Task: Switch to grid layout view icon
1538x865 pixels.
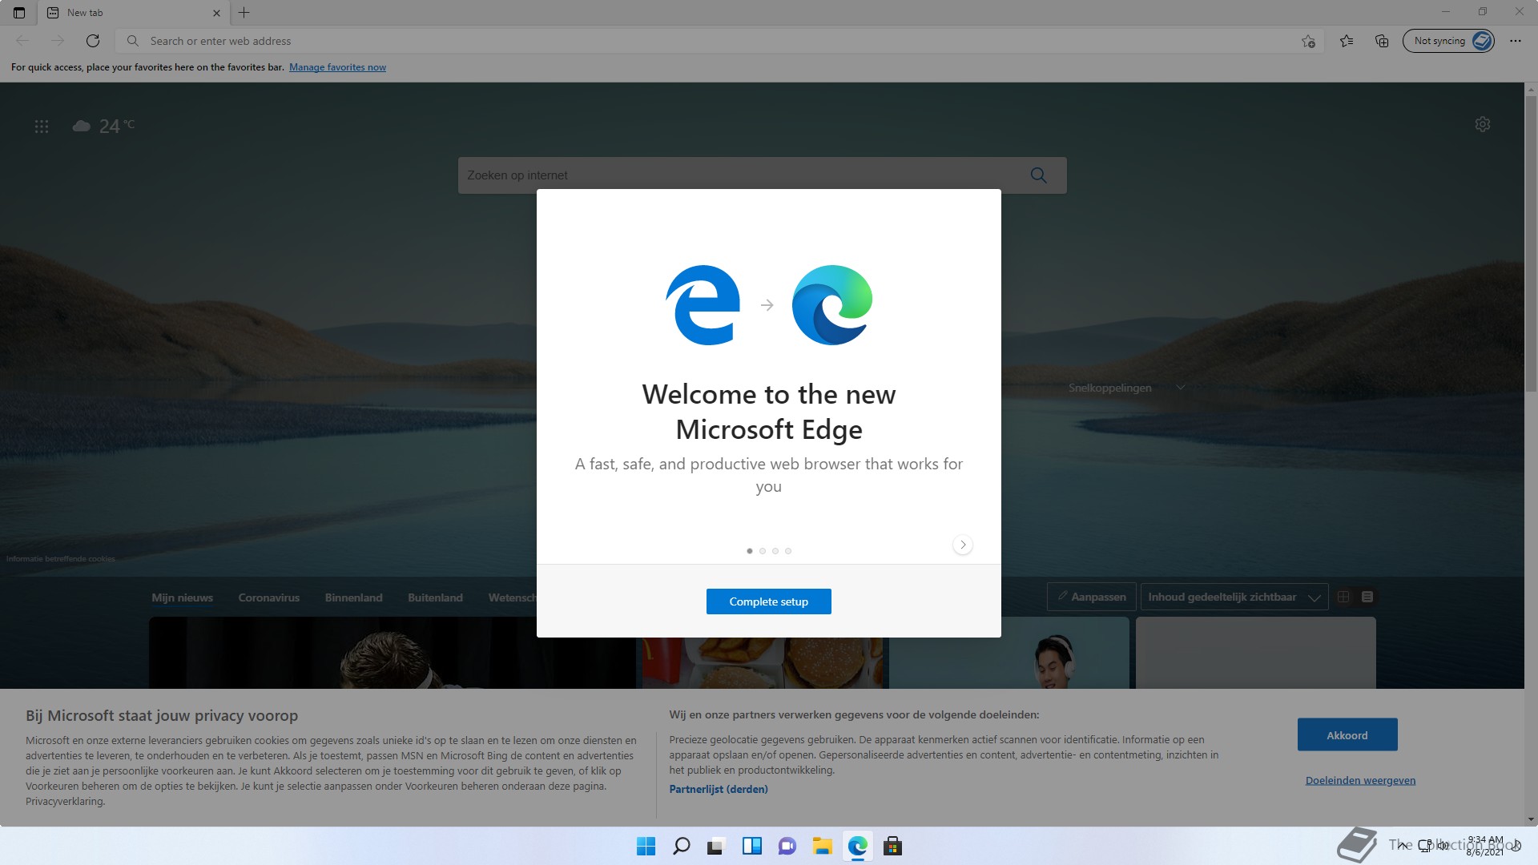Action: [1343, 597]
